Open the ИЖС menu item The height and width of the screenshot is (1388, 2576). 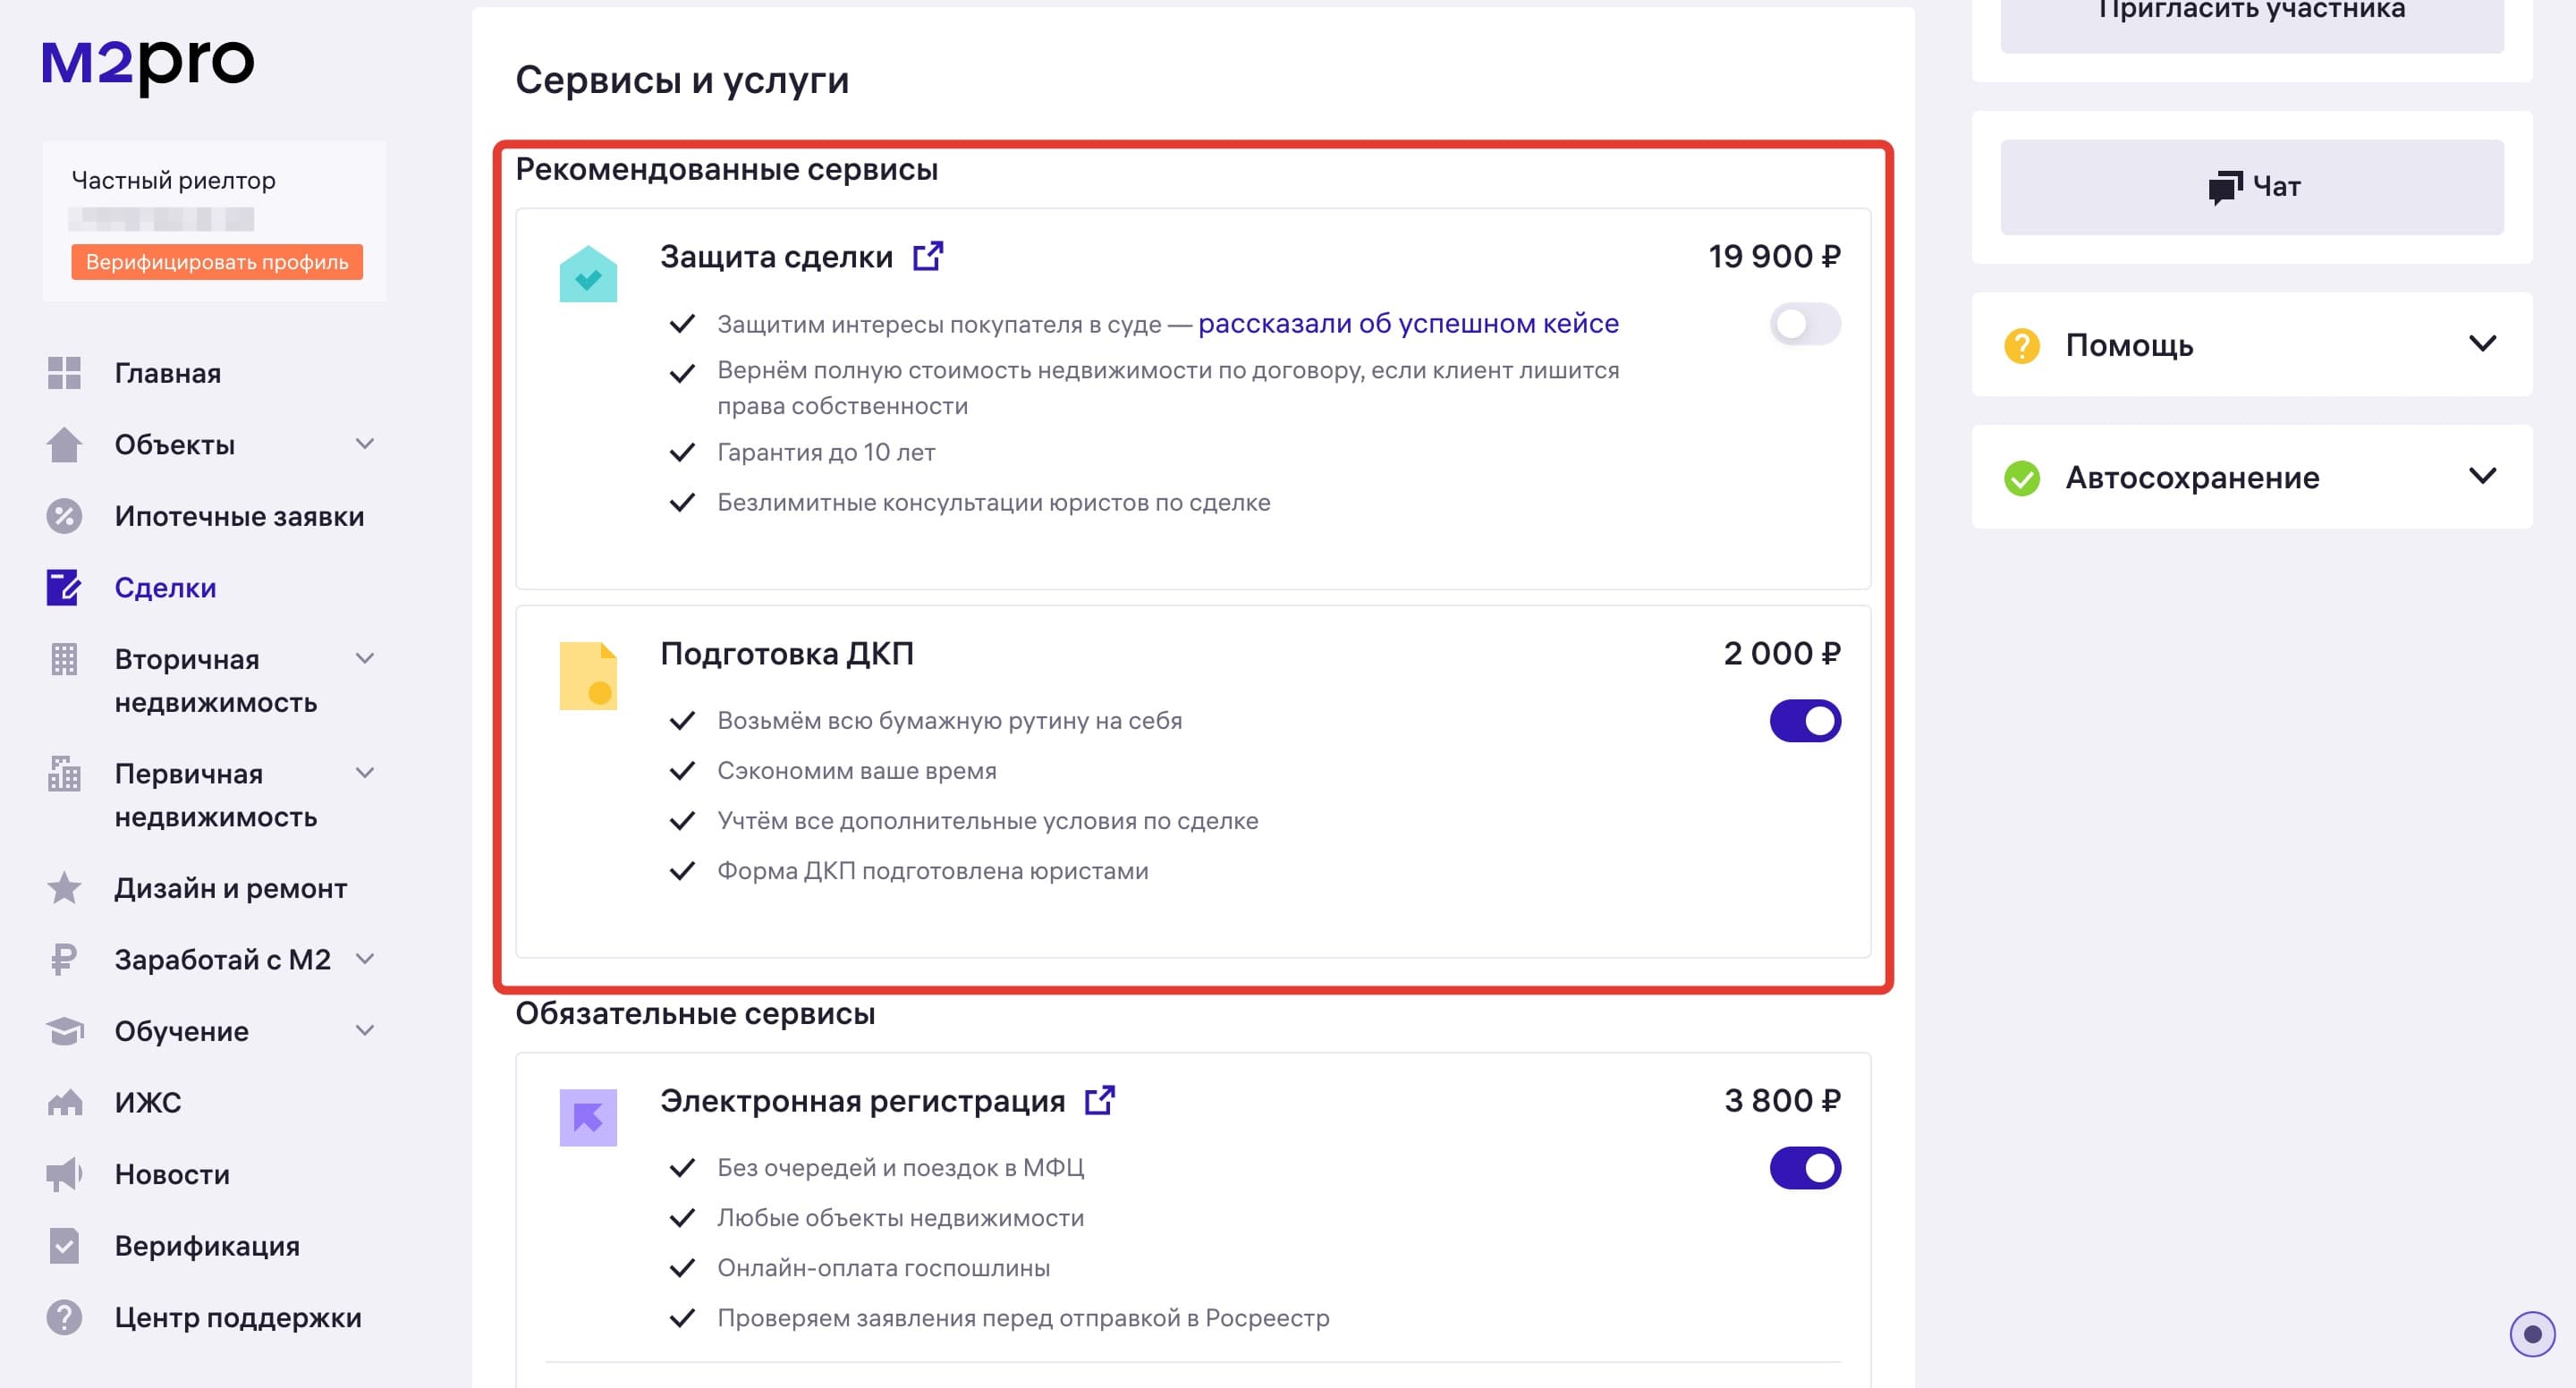(x=148, y=1103)
